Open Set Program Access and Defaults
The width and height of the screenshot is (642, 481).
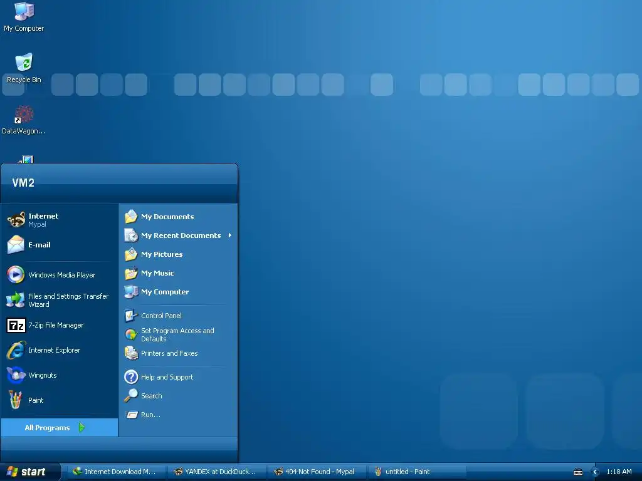click(x=178, y=334)
